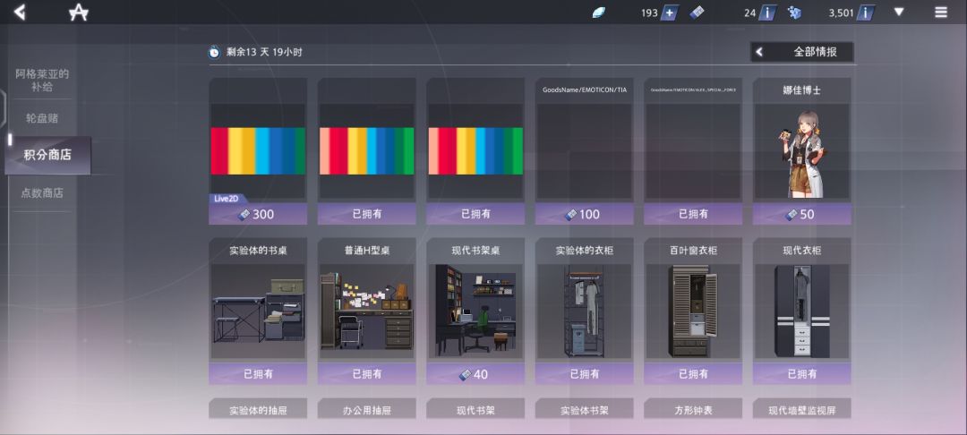
Task: Switch to 轮盘赌 tab
Action: click(x=42, y=117)
